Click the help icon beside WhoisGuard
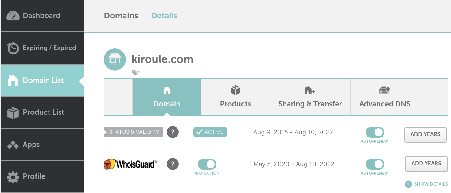This screenshot has height=193, width=451. 173,164
